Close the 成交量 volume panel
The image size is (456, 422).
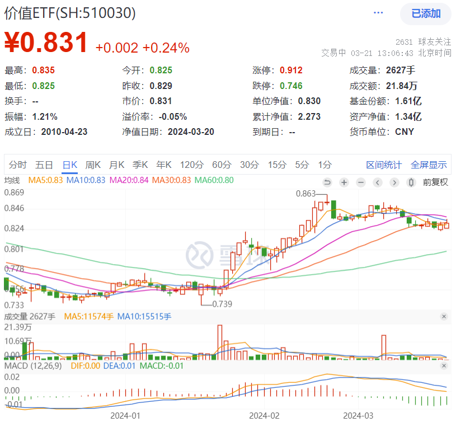coord(445,316)
